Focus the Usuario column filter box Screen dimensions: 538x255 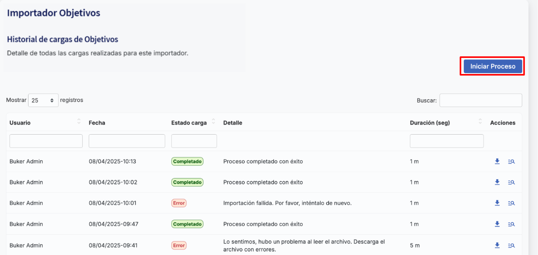tap(46, 141)
